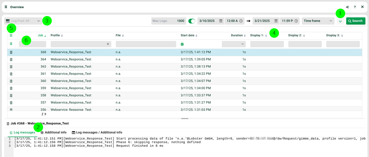369x157 pixels.
Task: Open the green hamburger column menu
Action: click(x=11, y=35)
